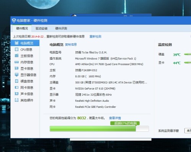The width and height of the screenshot is (191, 152).
Task: Click the 硬盘 temperature bar
Action: click(x=188, y=54)
